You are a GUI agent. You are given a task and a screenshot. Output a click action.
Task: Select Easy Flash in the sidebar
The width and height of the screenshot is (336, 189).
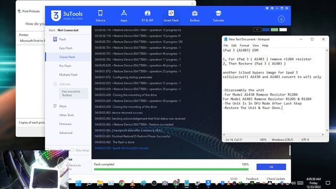coord(66,48)
